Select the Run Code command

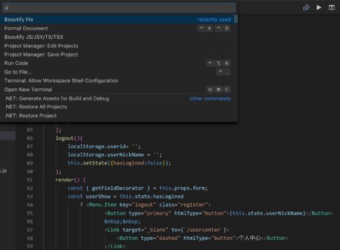[x=119, y=63]
